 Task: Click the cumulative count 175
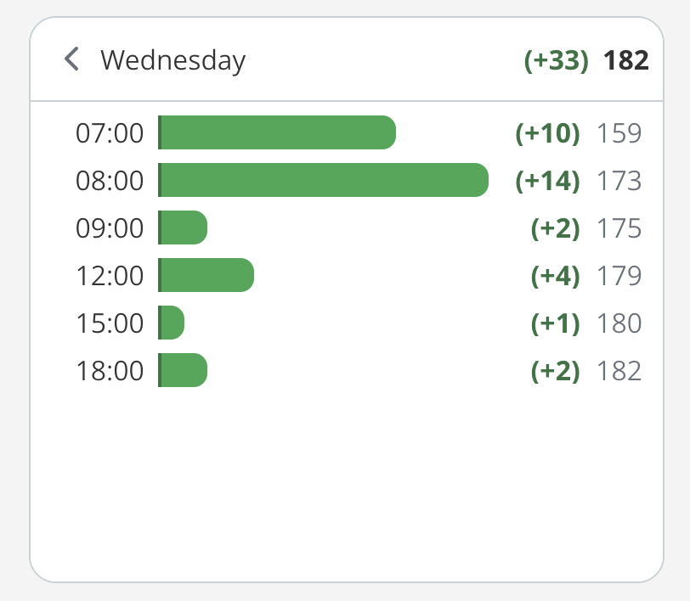tap(619, 228)
